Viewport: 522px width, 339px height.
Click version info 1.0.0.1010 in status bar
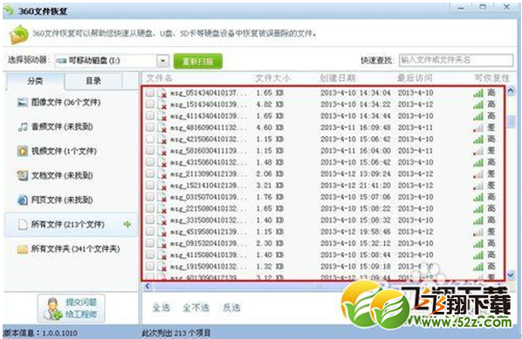pos(40,333)
